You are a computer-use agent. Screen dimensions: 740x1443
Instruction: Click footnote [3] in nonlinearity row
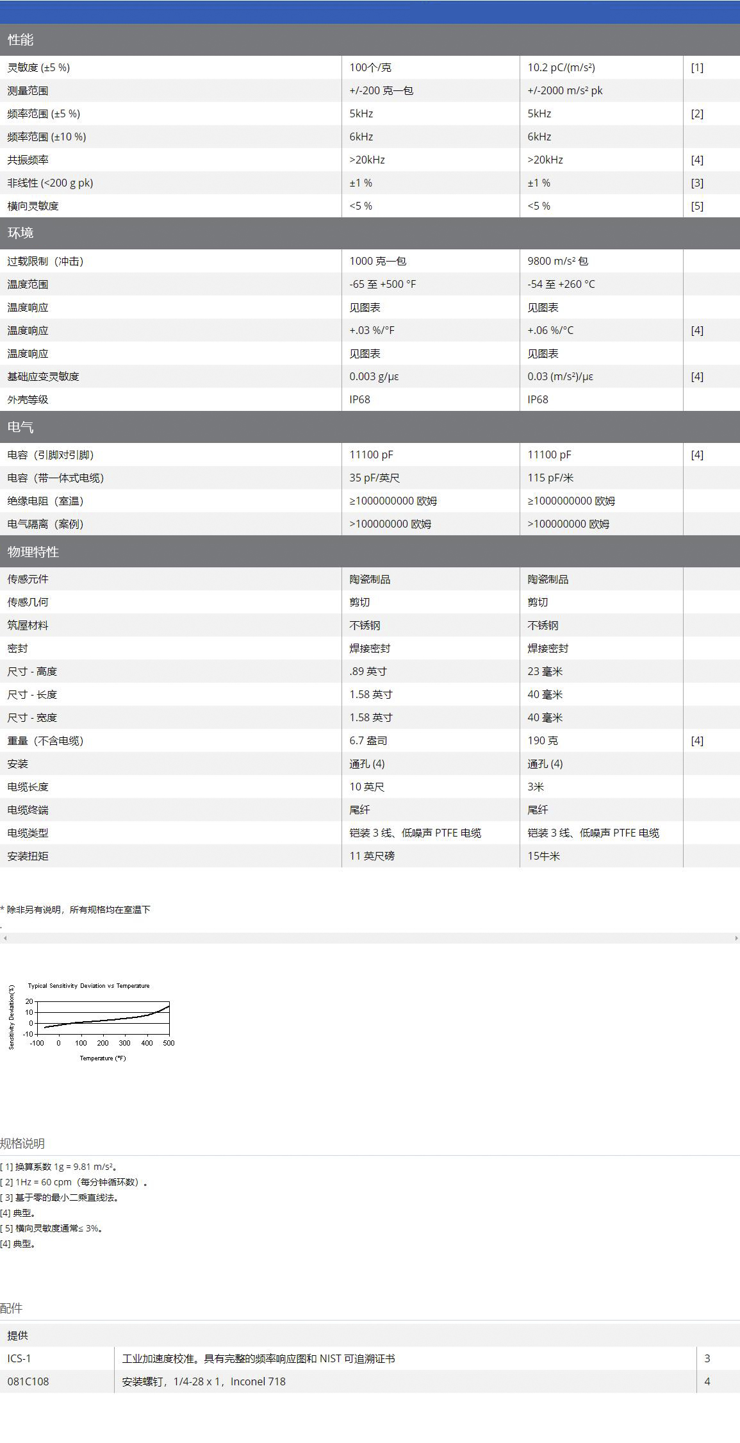697,183
